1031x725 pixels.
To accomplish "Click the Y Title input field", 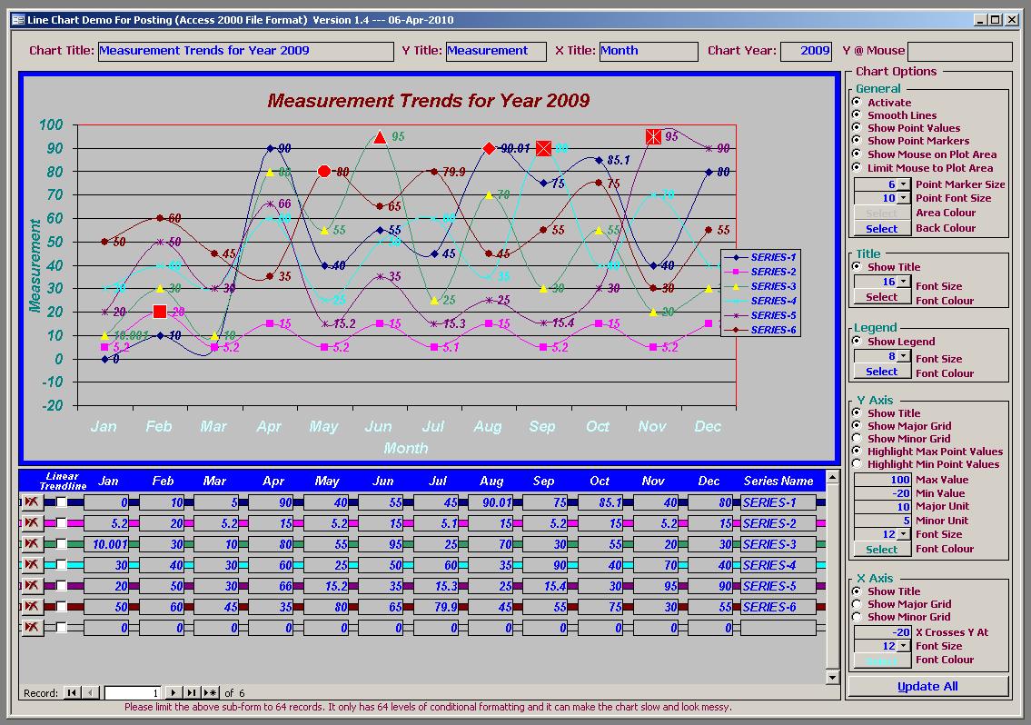I will click(x=497, y=51).
